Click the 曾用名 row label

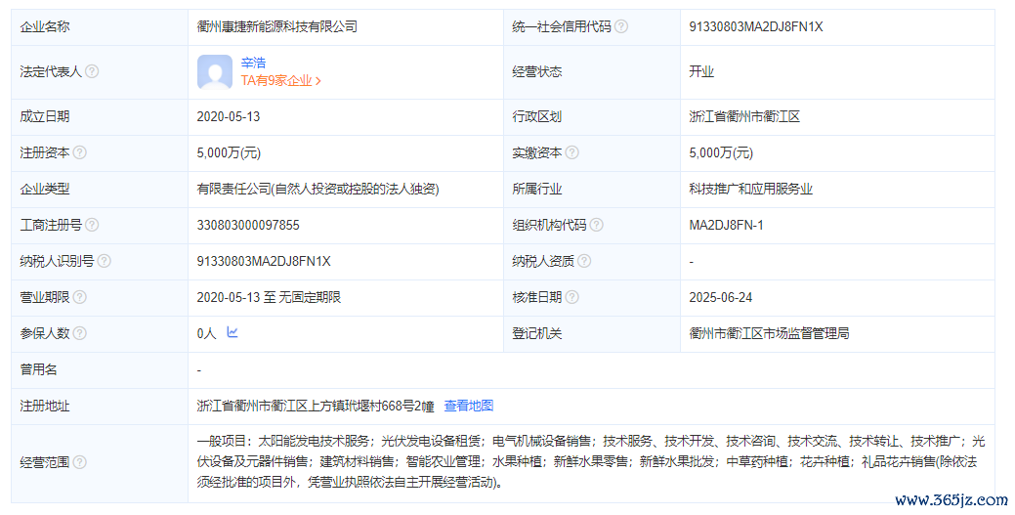click(x=39, y=369)
